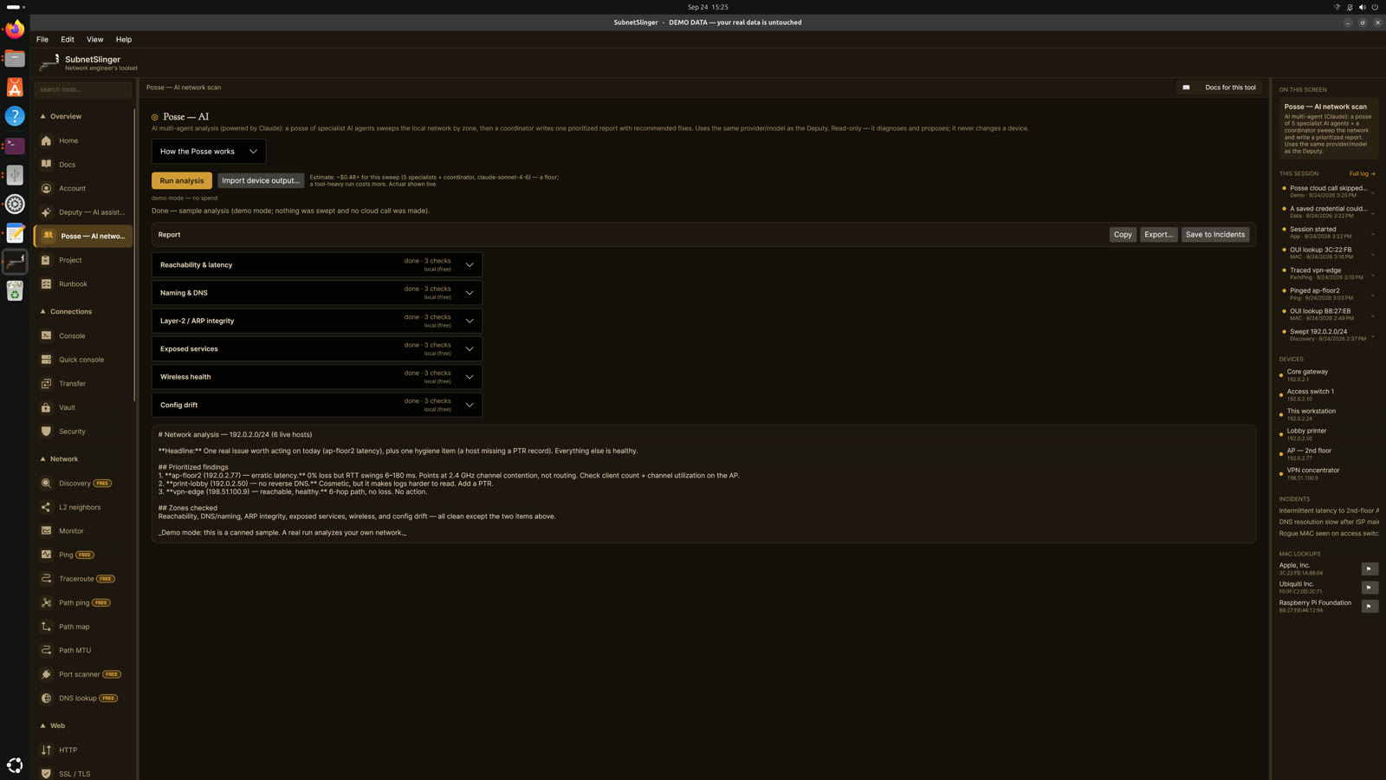Flag the Apple, Inc. MAC lookup
Screen dimensions: 1386x780
(1370, 569)
